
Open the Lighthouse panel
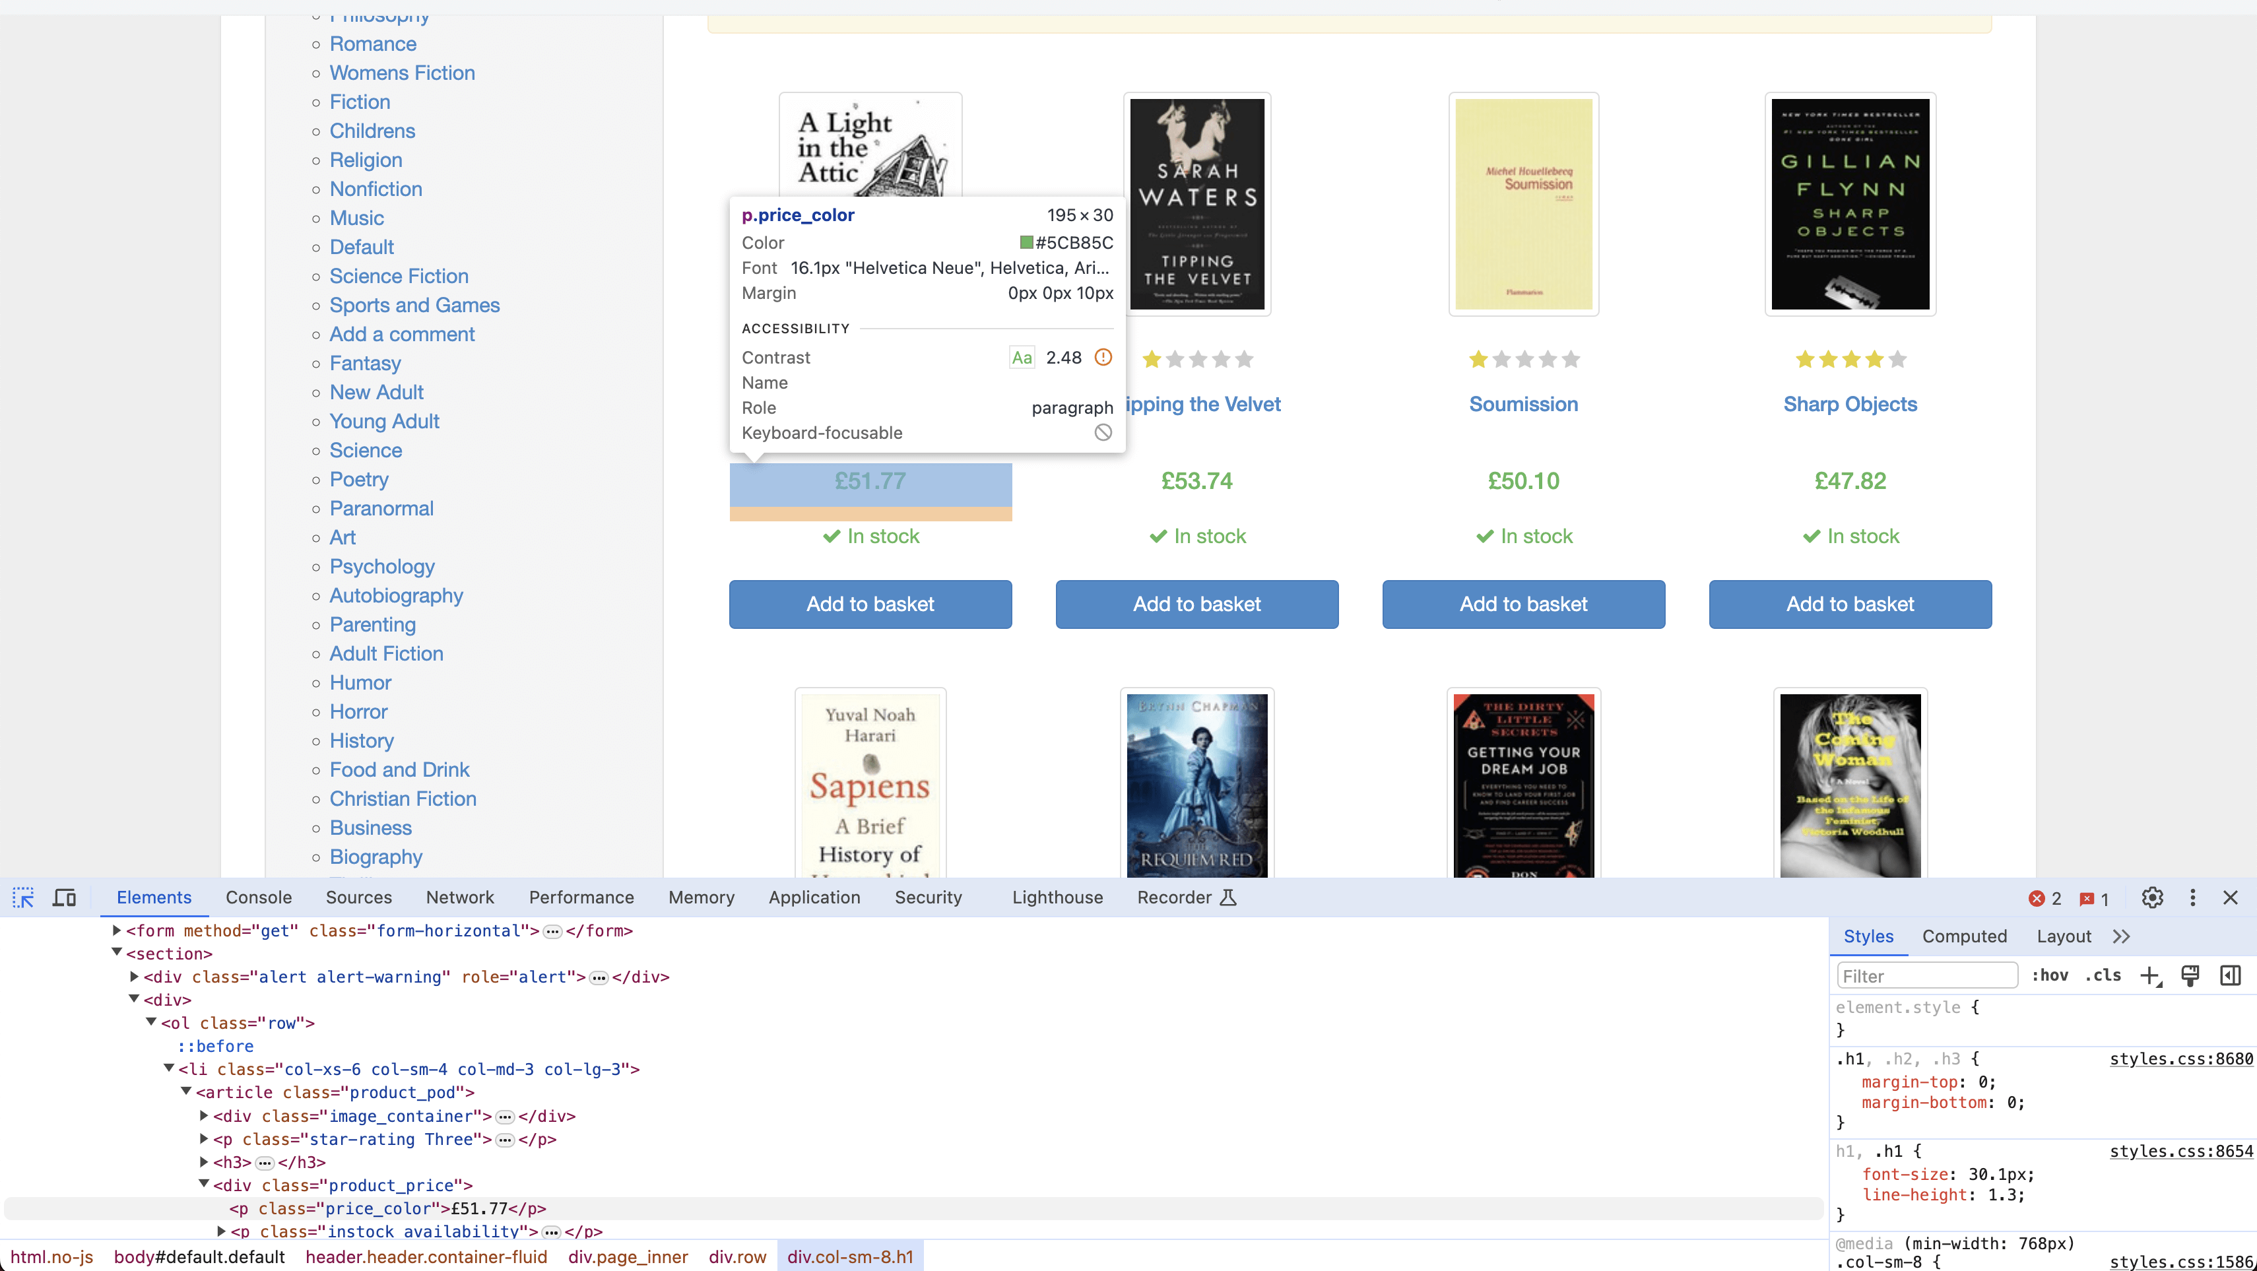tap(1057, 898)
